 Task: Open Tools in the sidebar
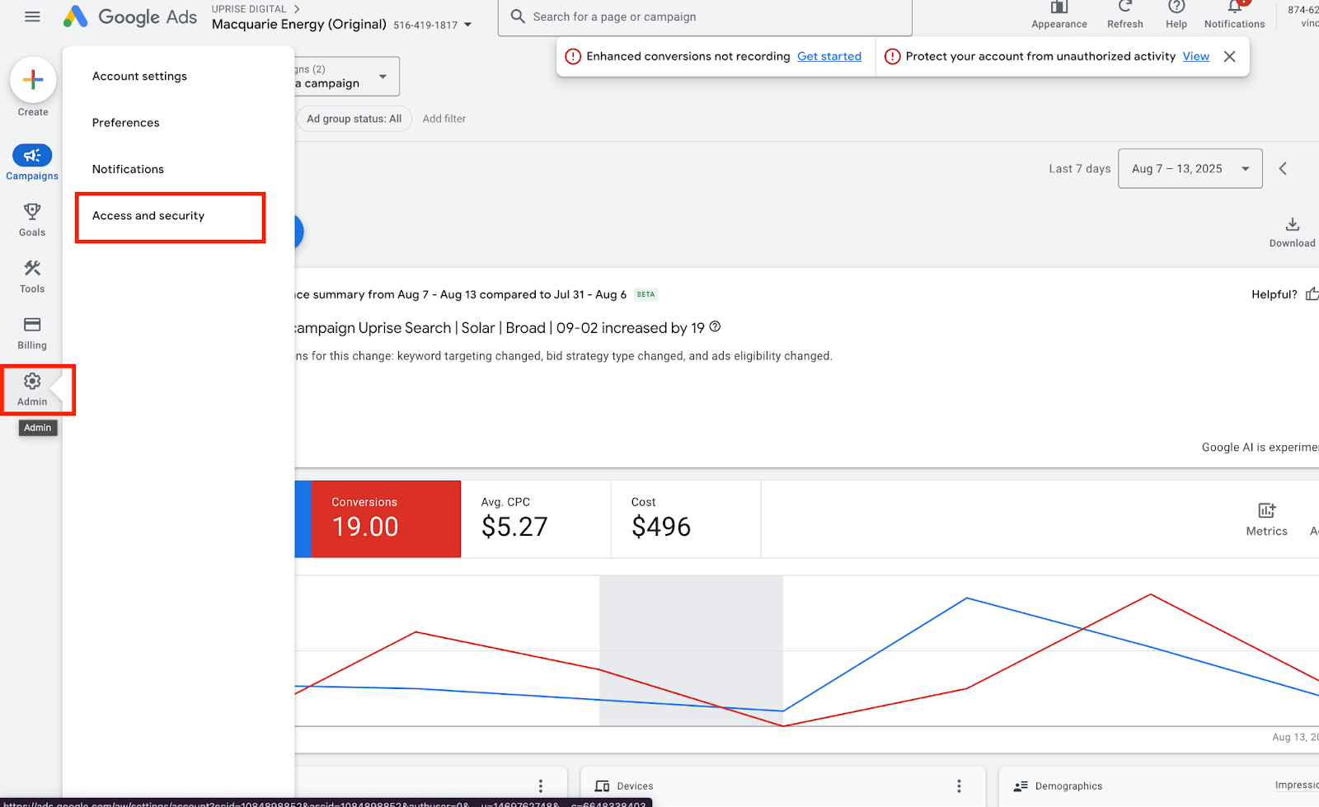[x=32, y=276]
